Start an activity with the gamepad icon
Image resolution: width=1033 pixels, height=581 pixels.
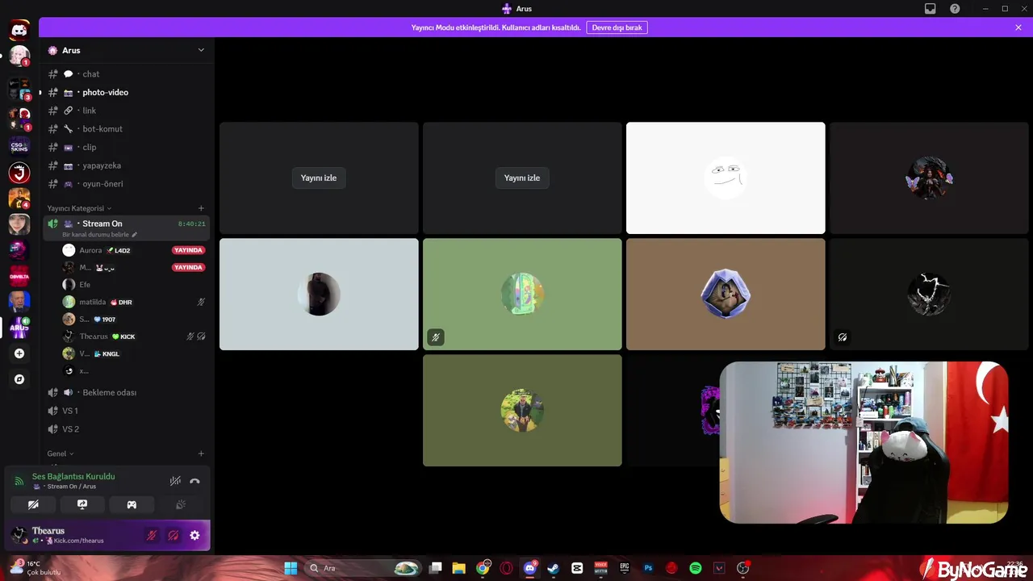[x=132, y=504]
